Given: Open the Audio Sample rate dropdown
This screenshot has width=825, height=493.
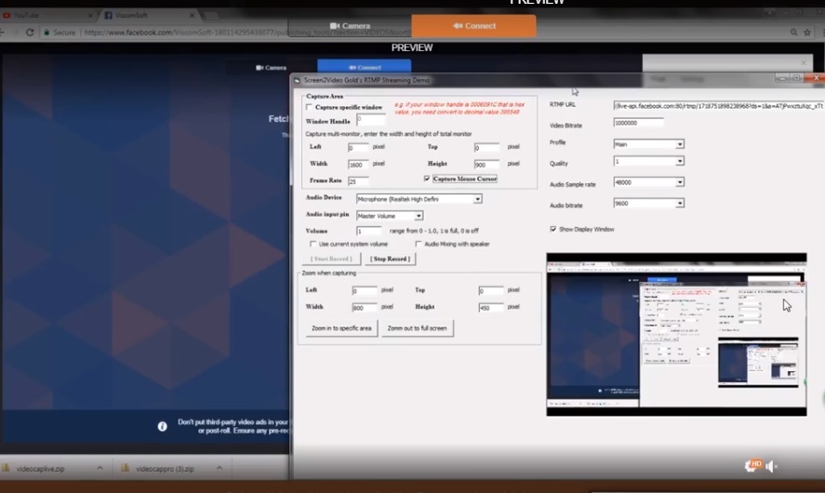Looking at the screenshot, I should click(680, 184).
